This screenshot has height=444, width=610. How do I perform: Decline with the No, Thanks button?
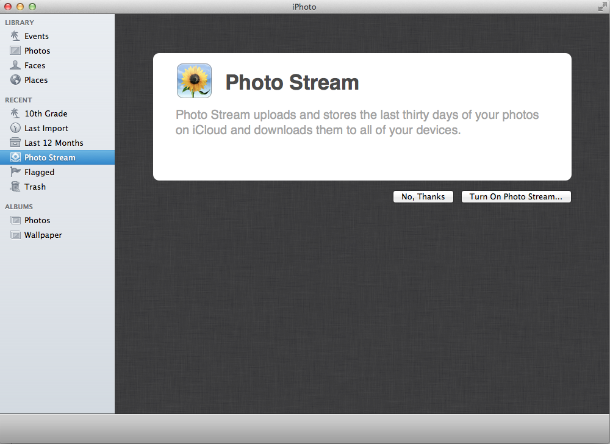[423, 197]
